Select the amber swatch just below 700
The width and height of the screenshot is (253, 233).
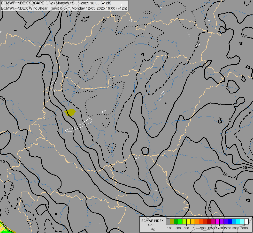[x=193, y=221]
